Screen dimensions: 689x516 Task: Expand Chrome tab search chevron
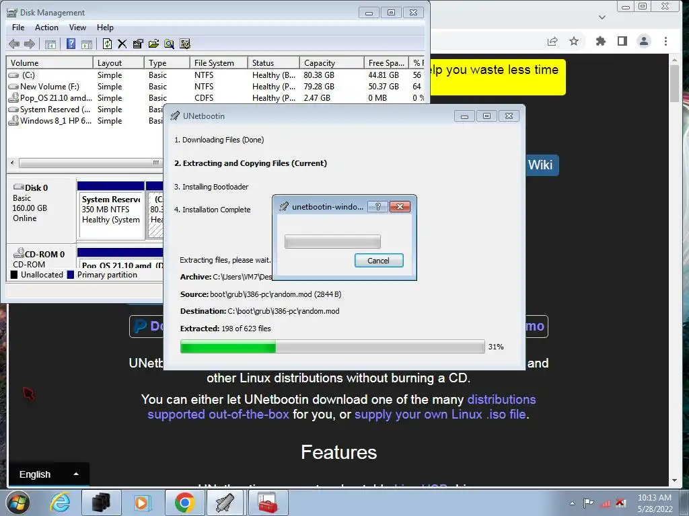602,17
